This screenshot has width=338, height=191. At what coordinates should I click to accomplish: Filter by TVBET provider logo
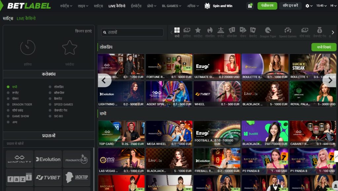[x=48, y=177]
